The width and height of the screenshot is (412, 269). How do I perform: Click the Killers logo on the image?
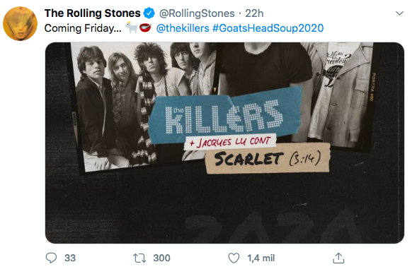click(x=225, y=116)
